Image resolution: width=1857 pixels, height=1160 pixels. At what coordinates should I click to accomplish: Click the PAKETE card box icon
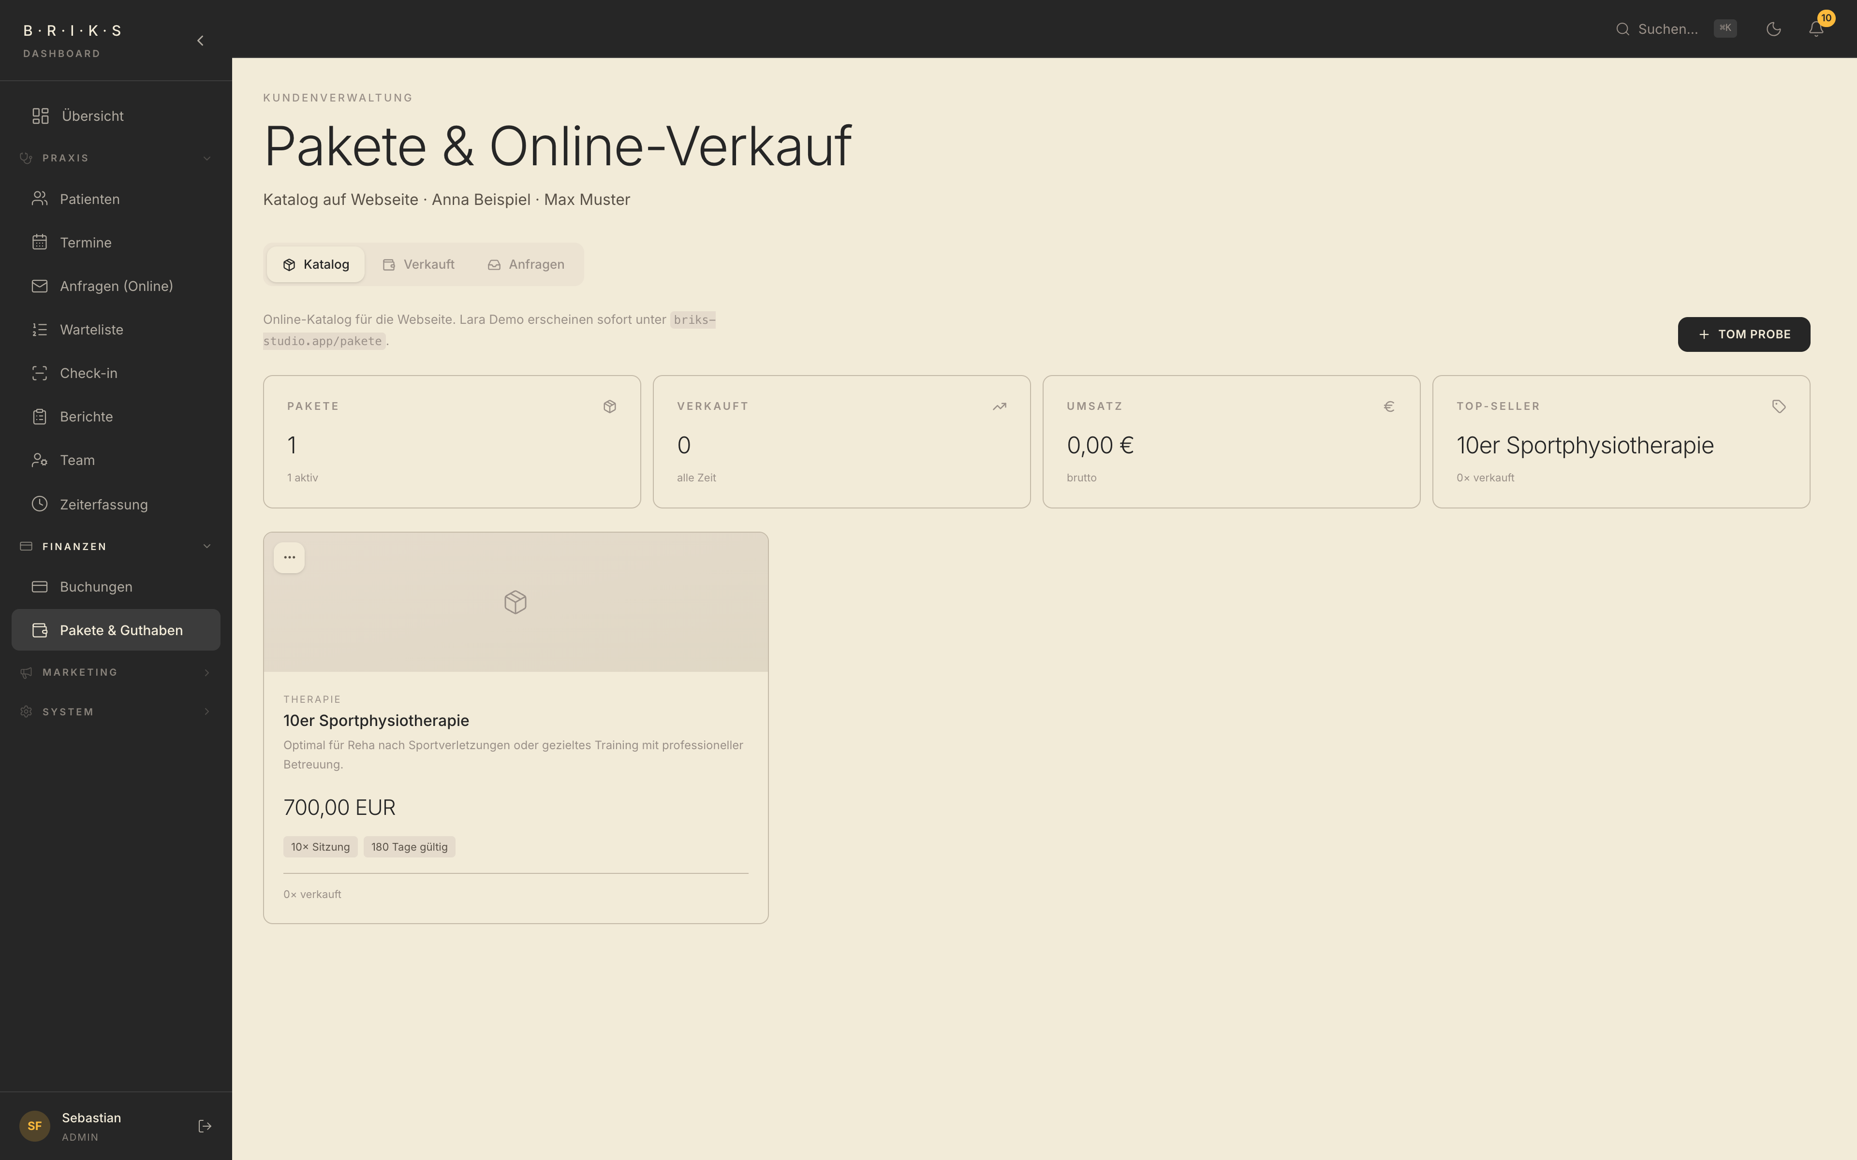click(x=610, y=406)
